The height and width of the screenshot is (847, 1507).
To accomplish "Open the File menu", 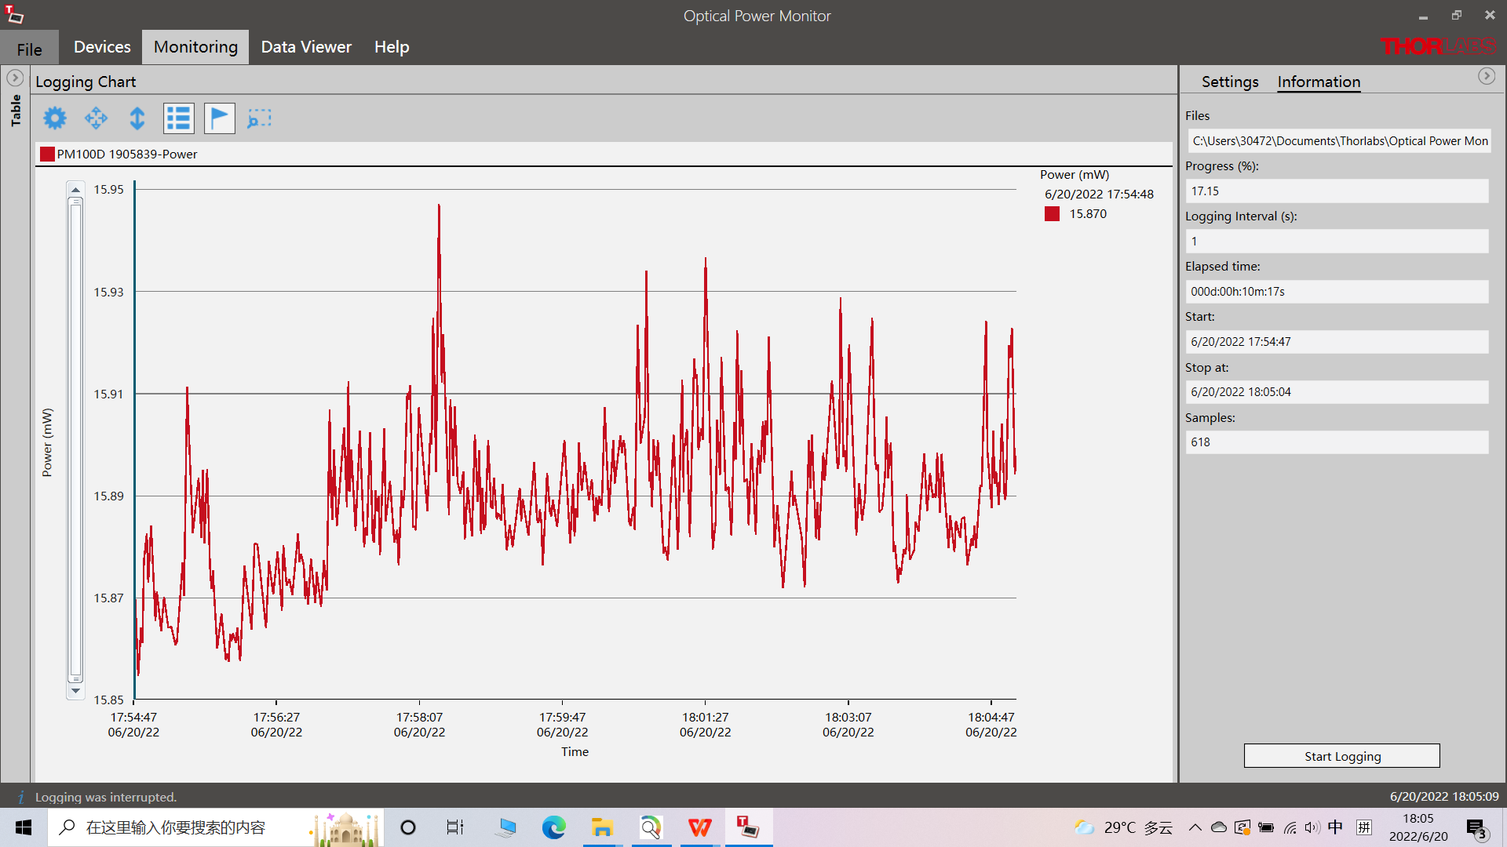I will [29, 49].
